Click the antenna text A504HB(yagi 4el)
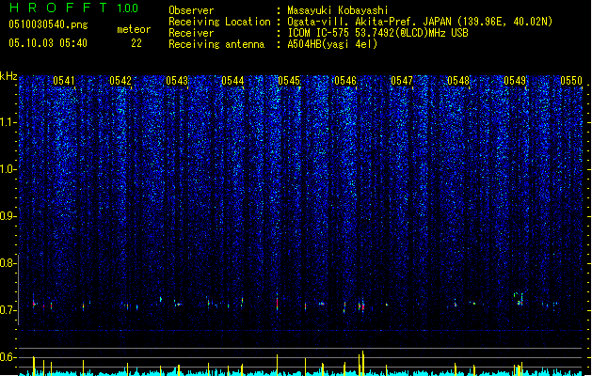592x376 pixels. tap(332, 44)
